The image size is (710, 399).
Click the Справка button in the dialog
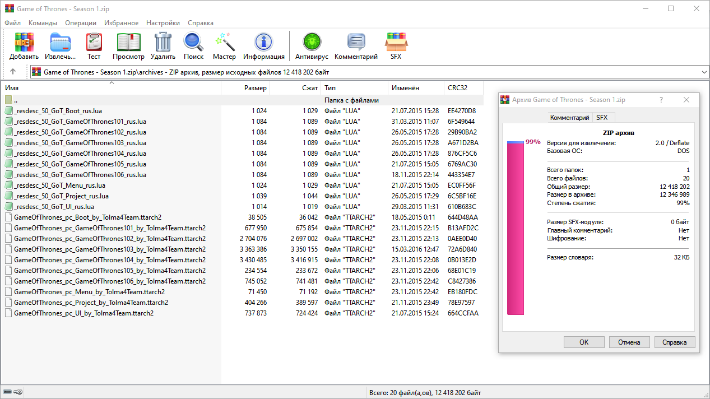675,342
